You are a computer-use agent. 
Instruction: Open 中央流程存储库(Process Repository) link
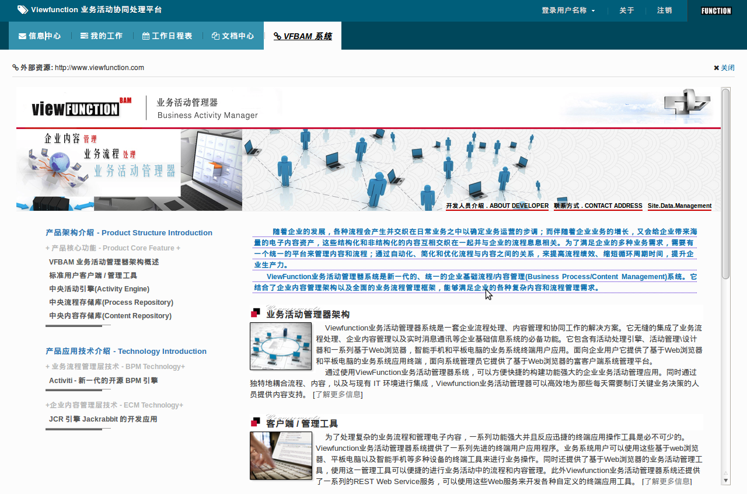[x=111, y=302]
